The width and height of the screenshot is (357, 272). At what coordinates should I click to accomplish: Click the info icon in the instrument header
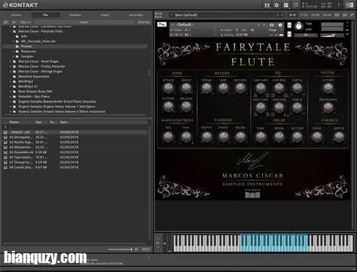pos(280,25)
